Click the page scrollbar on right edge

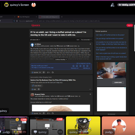[x=135, y=38]
